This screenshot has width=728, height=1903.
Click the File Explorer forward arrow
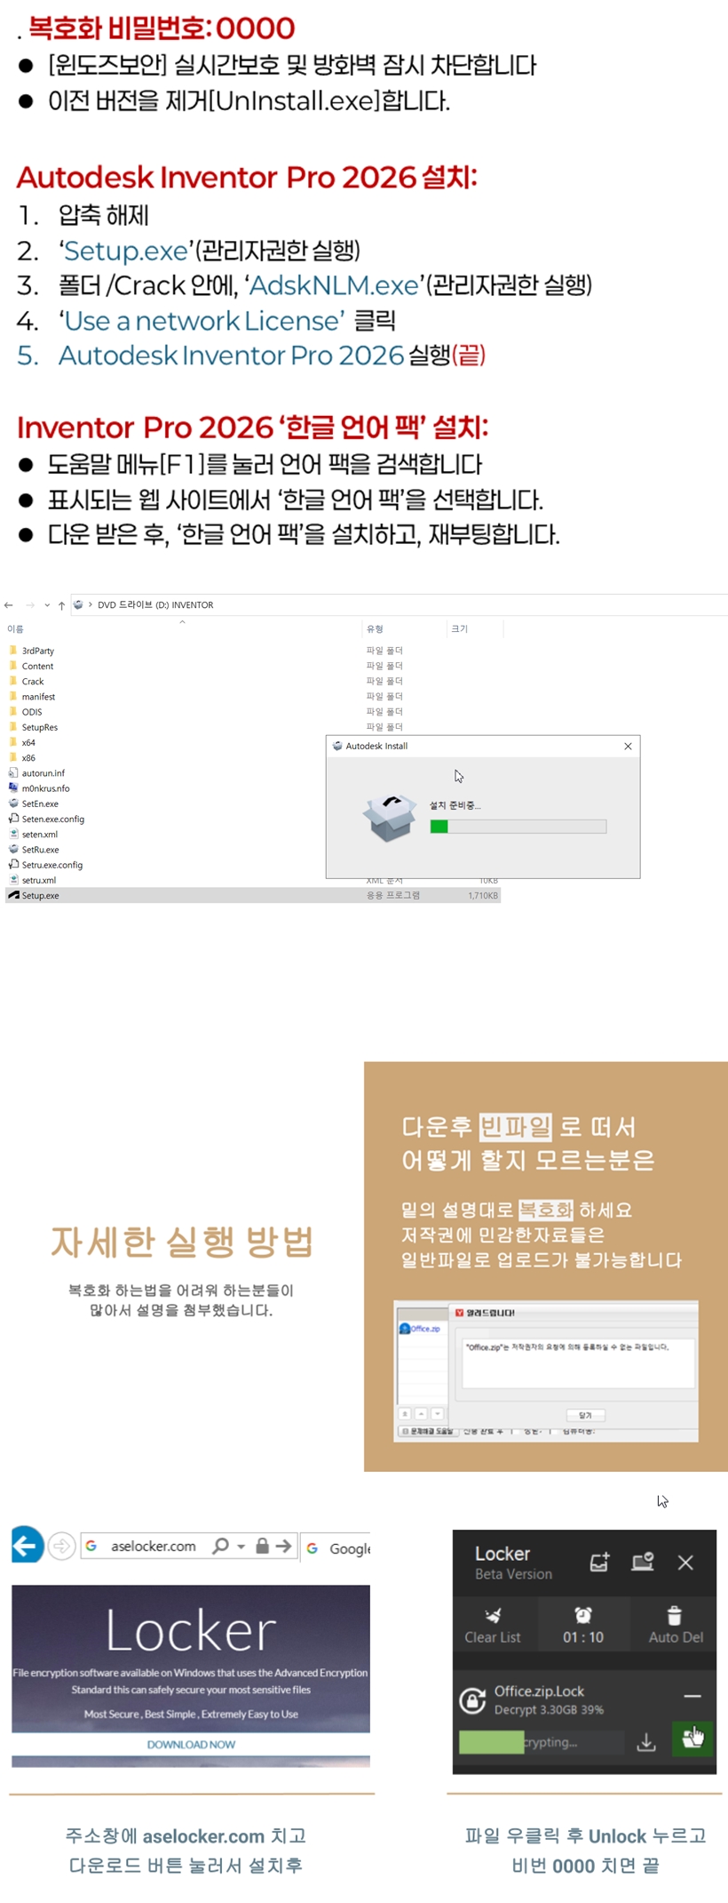click(30, 605)
